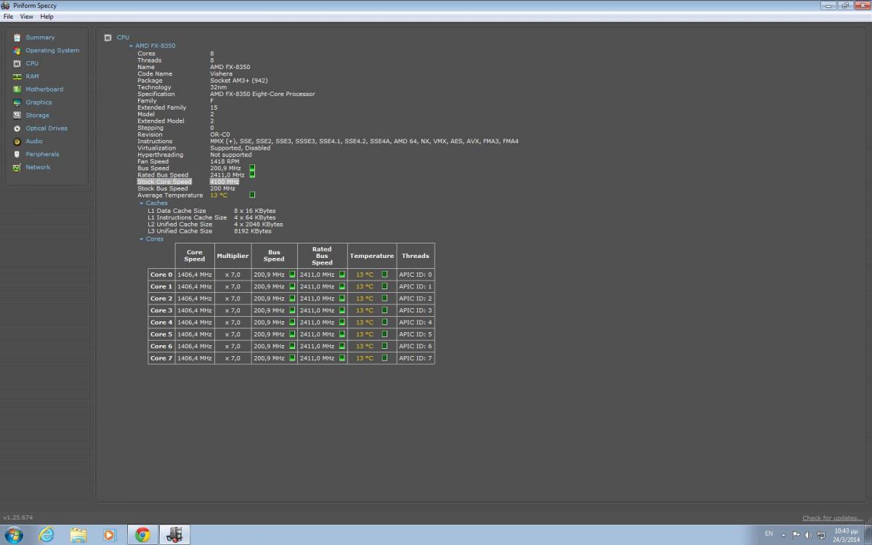The height and width of the screenshot is (545, 872).
Task: Select the Storage drive icon
Action: 17,115
